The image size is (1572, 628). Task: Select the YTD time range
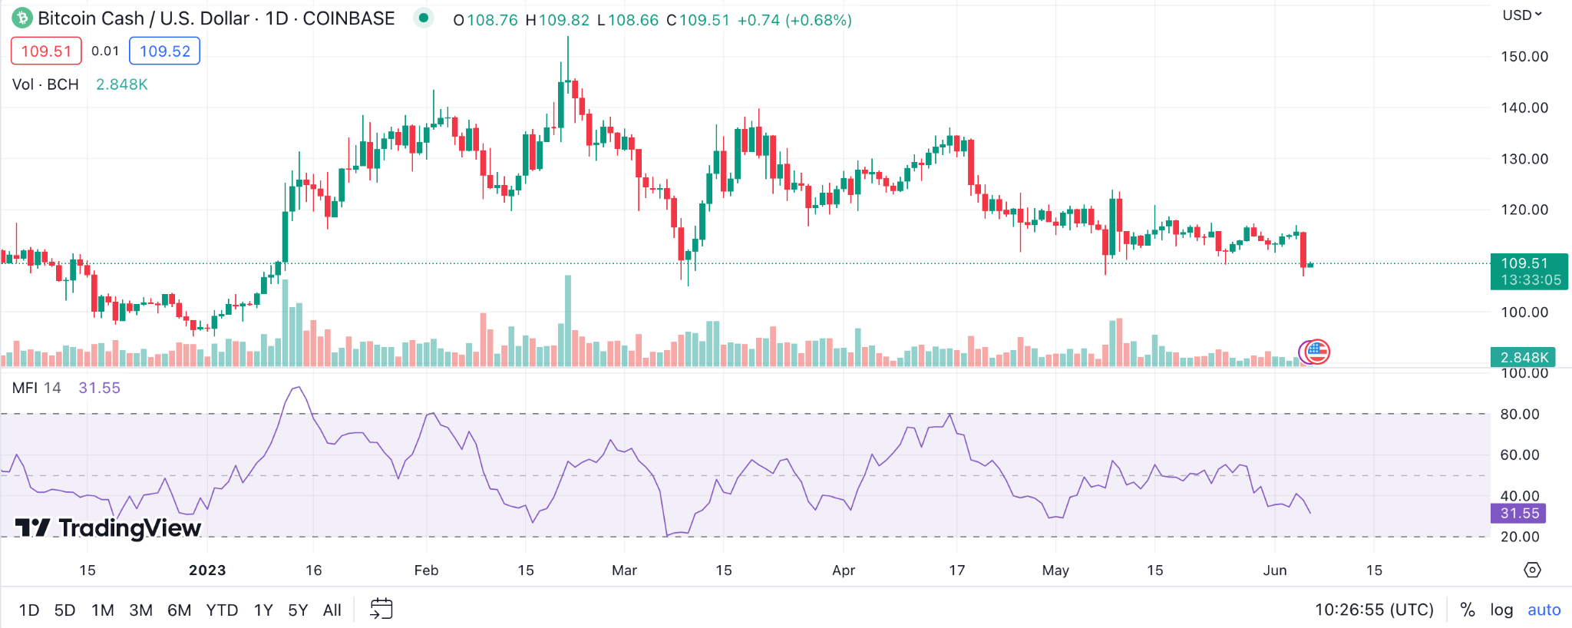click(x=222, y=610)
